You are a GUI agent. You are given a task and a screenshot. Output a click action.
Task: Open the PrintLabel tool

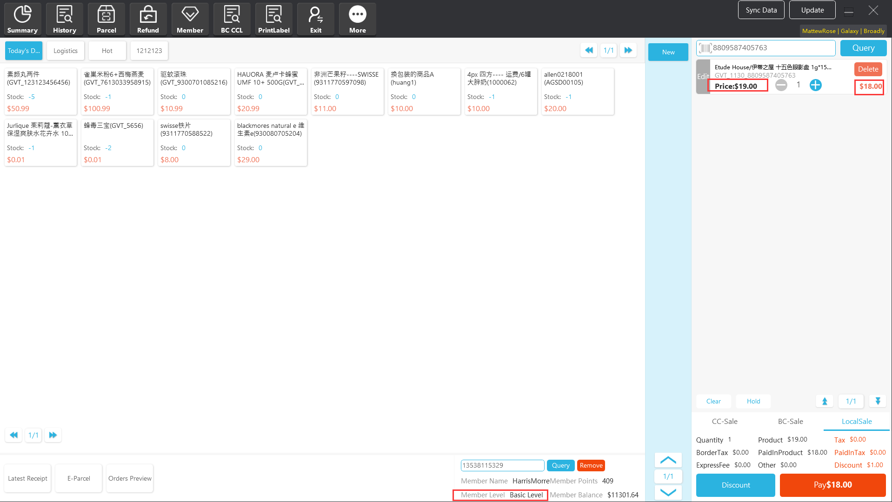click(273, 19)
